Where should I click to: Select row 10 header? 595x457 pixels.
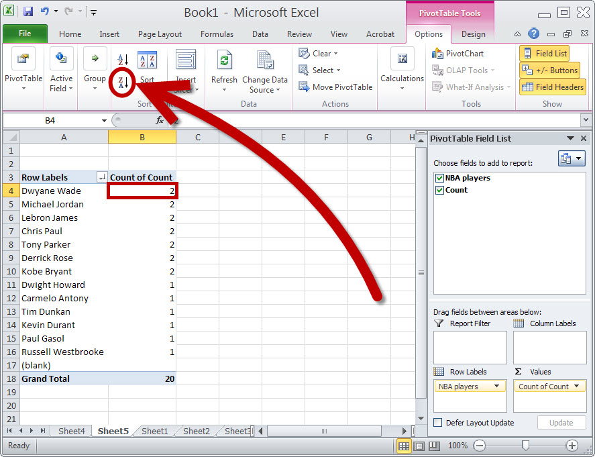(11, 271)
